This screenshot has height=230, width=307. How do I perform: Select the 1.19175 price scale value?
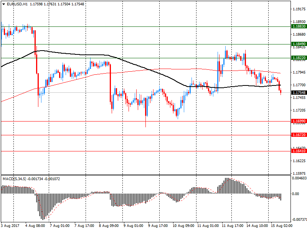[299, 9]
